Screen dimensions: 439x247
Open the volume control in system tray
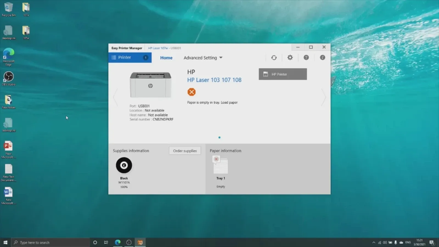[385, 243]
